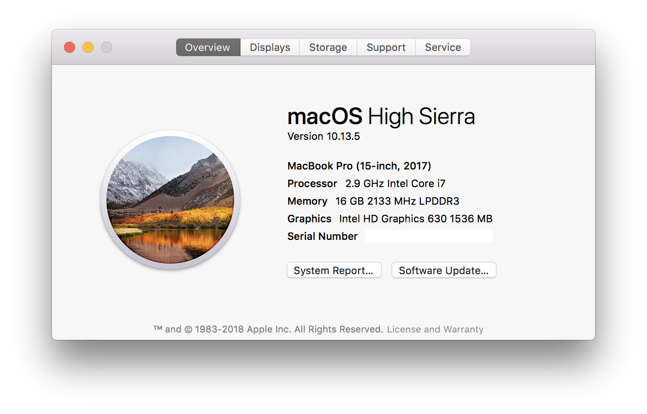This screenshot has height=414, width=647.
Task: Click the Serial Number label
Action: pos(323,236)
